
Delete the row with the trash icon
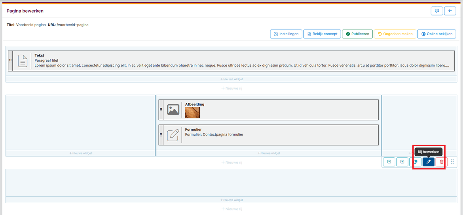(x=442, y=162)
